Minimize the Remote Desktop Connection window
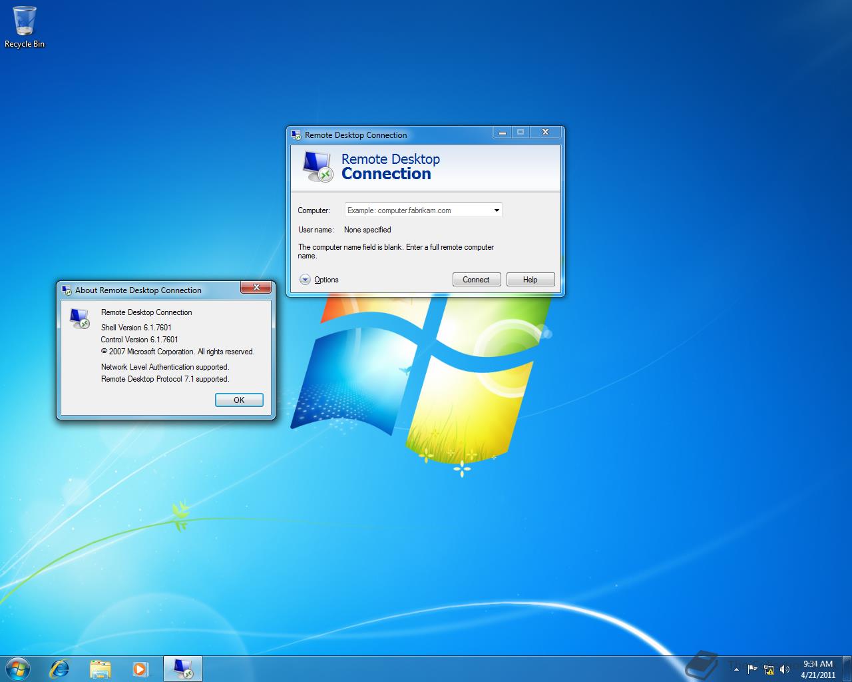Screen dimensions: 852x682 click(503, 133)
